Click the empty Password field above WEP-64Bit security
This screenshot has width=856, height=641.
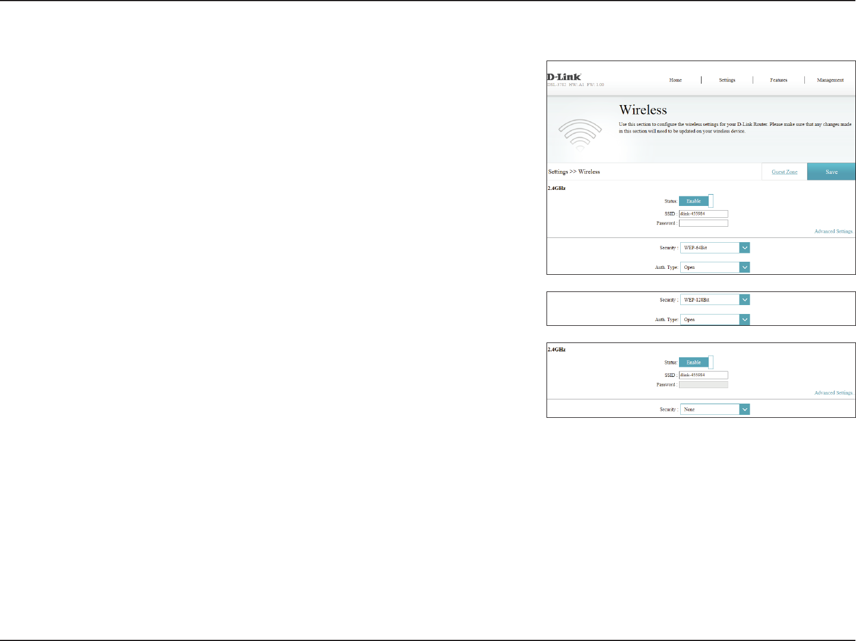(x=703, y=223)
